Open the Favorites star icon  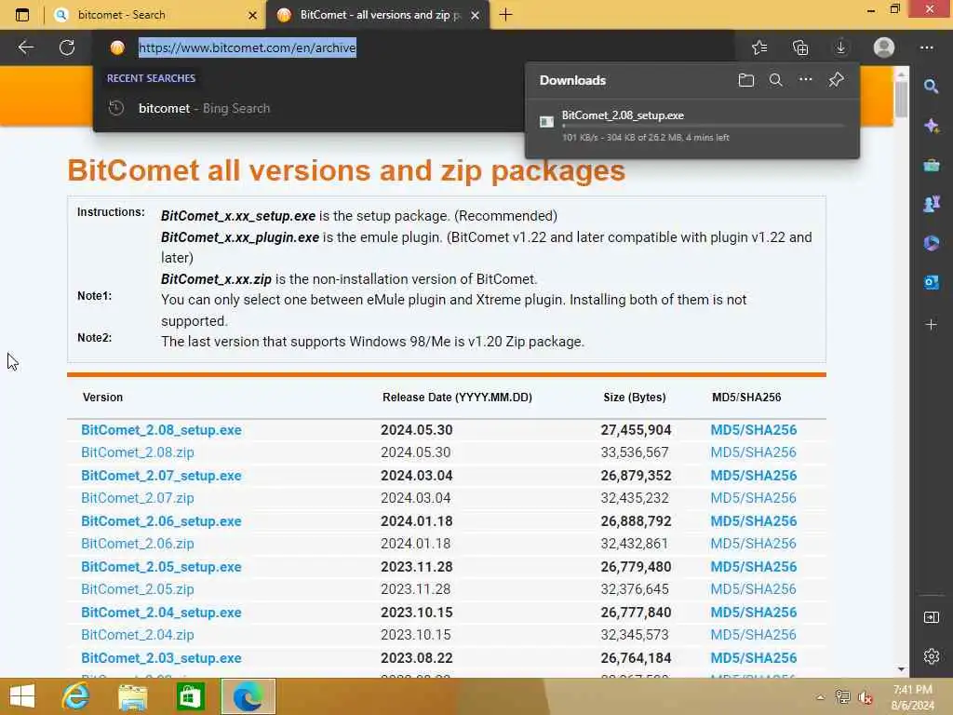coord(759,47)
